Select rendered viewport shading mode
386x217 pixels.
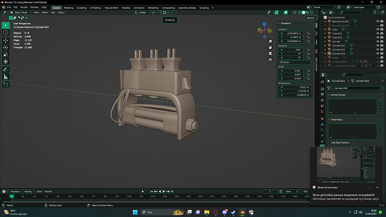click(312, 12)
